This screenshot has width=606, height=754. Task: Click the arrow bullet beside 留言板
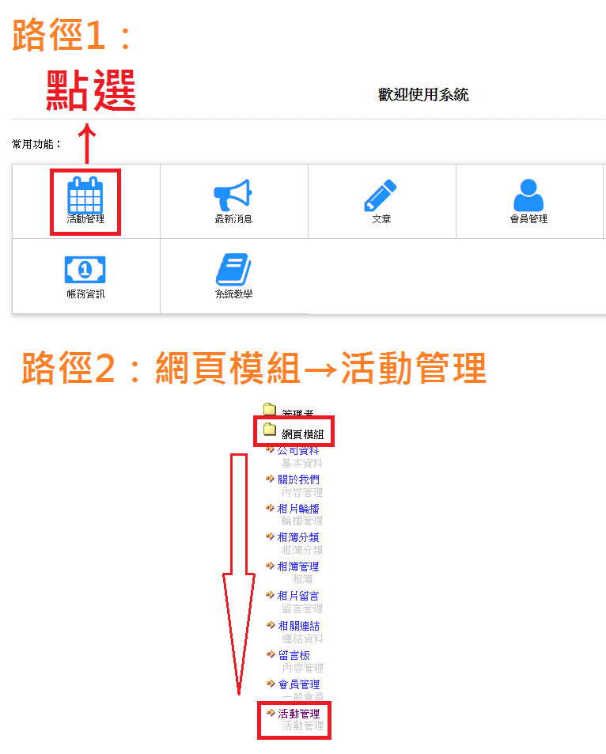271,654
